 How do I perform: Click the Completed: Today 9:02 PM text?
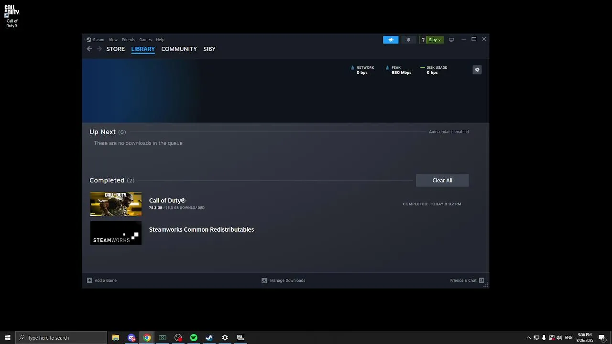[x=432, y=204]
